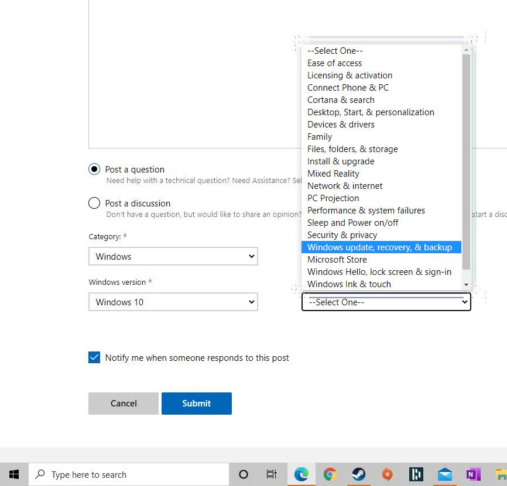Choose --Select One-- at the list top
Screen dimensions: 507x486
[x=381, y=51]
